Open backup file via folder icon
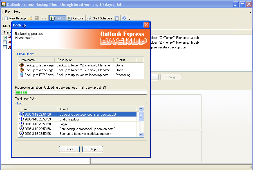Image resolution: width=253 pixels, height=170 pixels. click(x=30, y=18)
